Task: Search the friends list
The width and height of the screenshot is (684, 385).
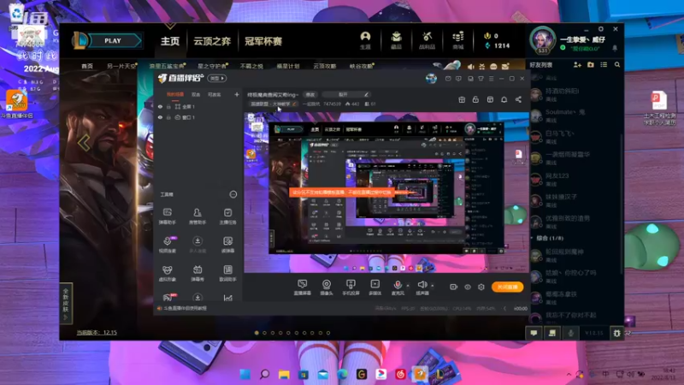Action: [x=617, y=65]
